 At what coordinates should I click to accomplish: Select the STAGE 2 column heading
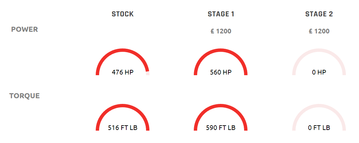pyautogui.click(x=319, y=14)
